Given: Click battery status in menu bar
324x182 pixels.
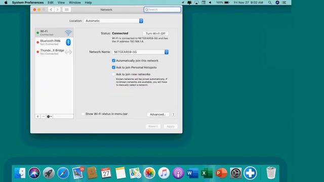Looking at the screenshot, I should [x=223, y=3].
